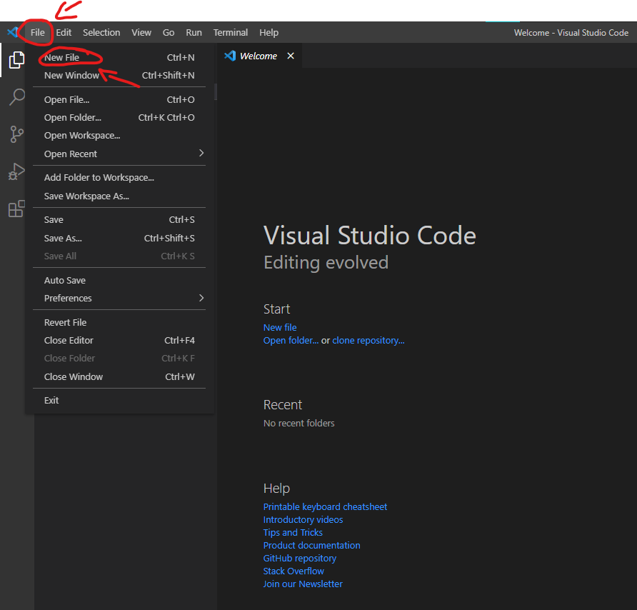Choose Save Workspace As...
This screenshot has width=637, height=610.
119,196
